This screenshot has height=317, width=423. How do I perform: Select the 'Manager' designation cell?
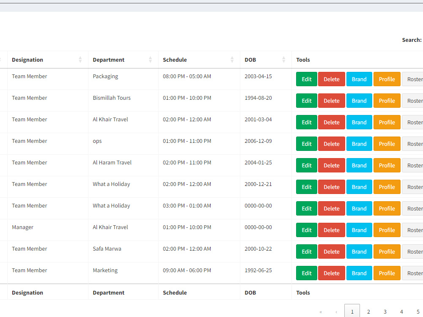pos(48,230)
